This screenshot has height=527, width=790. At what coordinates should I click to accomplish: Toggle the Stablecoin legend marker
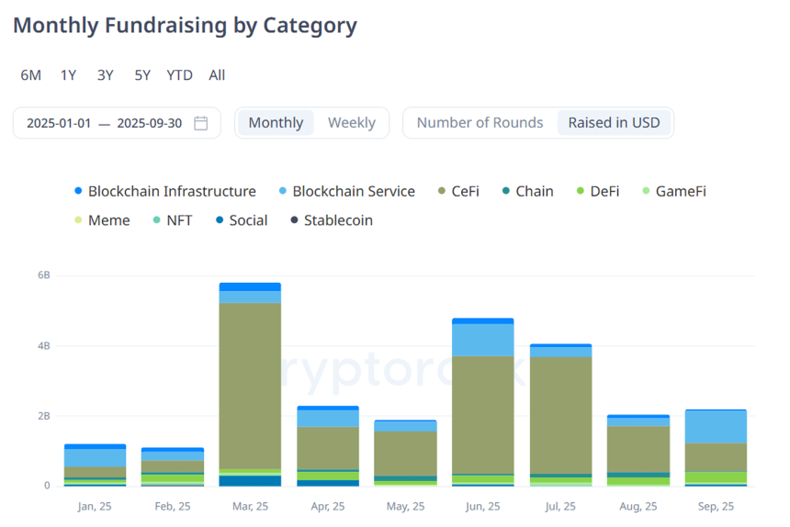(x=294, y=220)
